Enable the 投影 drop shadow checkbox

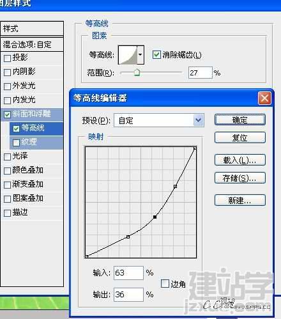(7, 58)
